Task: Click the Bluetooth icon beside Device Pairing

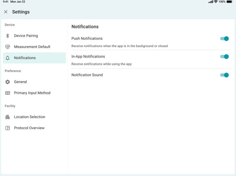Action: click(x=7, y=36)
